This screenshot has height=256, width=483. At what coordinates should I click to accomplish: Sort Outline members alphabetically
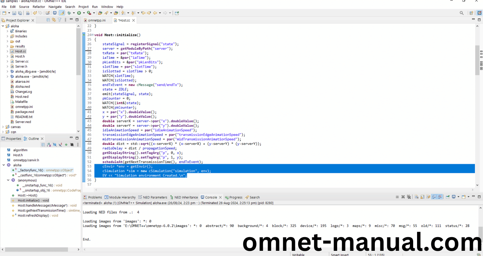(x=49, y=145)
